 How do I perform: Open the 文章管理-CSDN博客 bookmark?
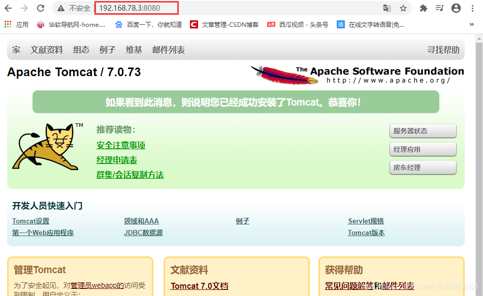pos(224,25)
